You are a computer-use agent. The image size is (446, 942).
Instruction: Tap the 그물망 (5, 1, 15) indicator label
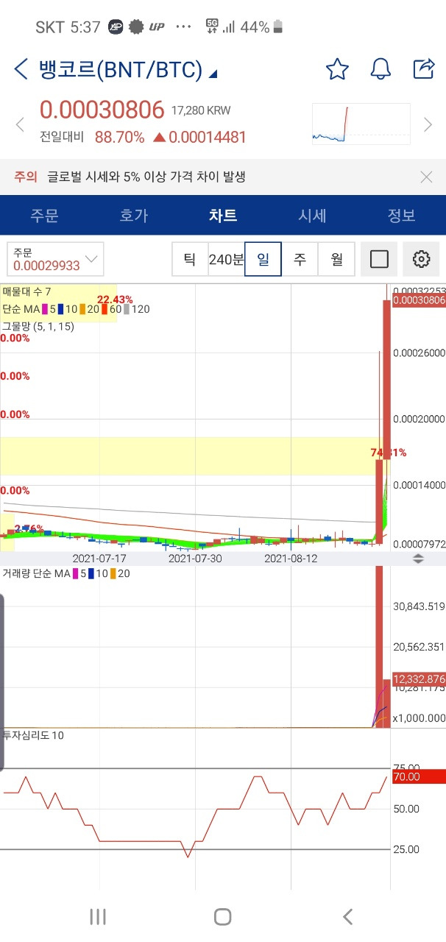(x=38, y=326)
